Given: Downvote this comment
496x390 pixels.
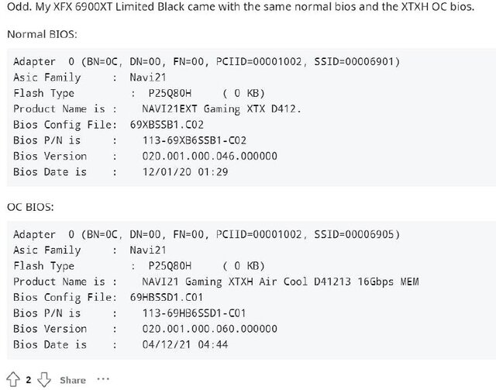Looking at the screenshot, I should tap(44, 380).
